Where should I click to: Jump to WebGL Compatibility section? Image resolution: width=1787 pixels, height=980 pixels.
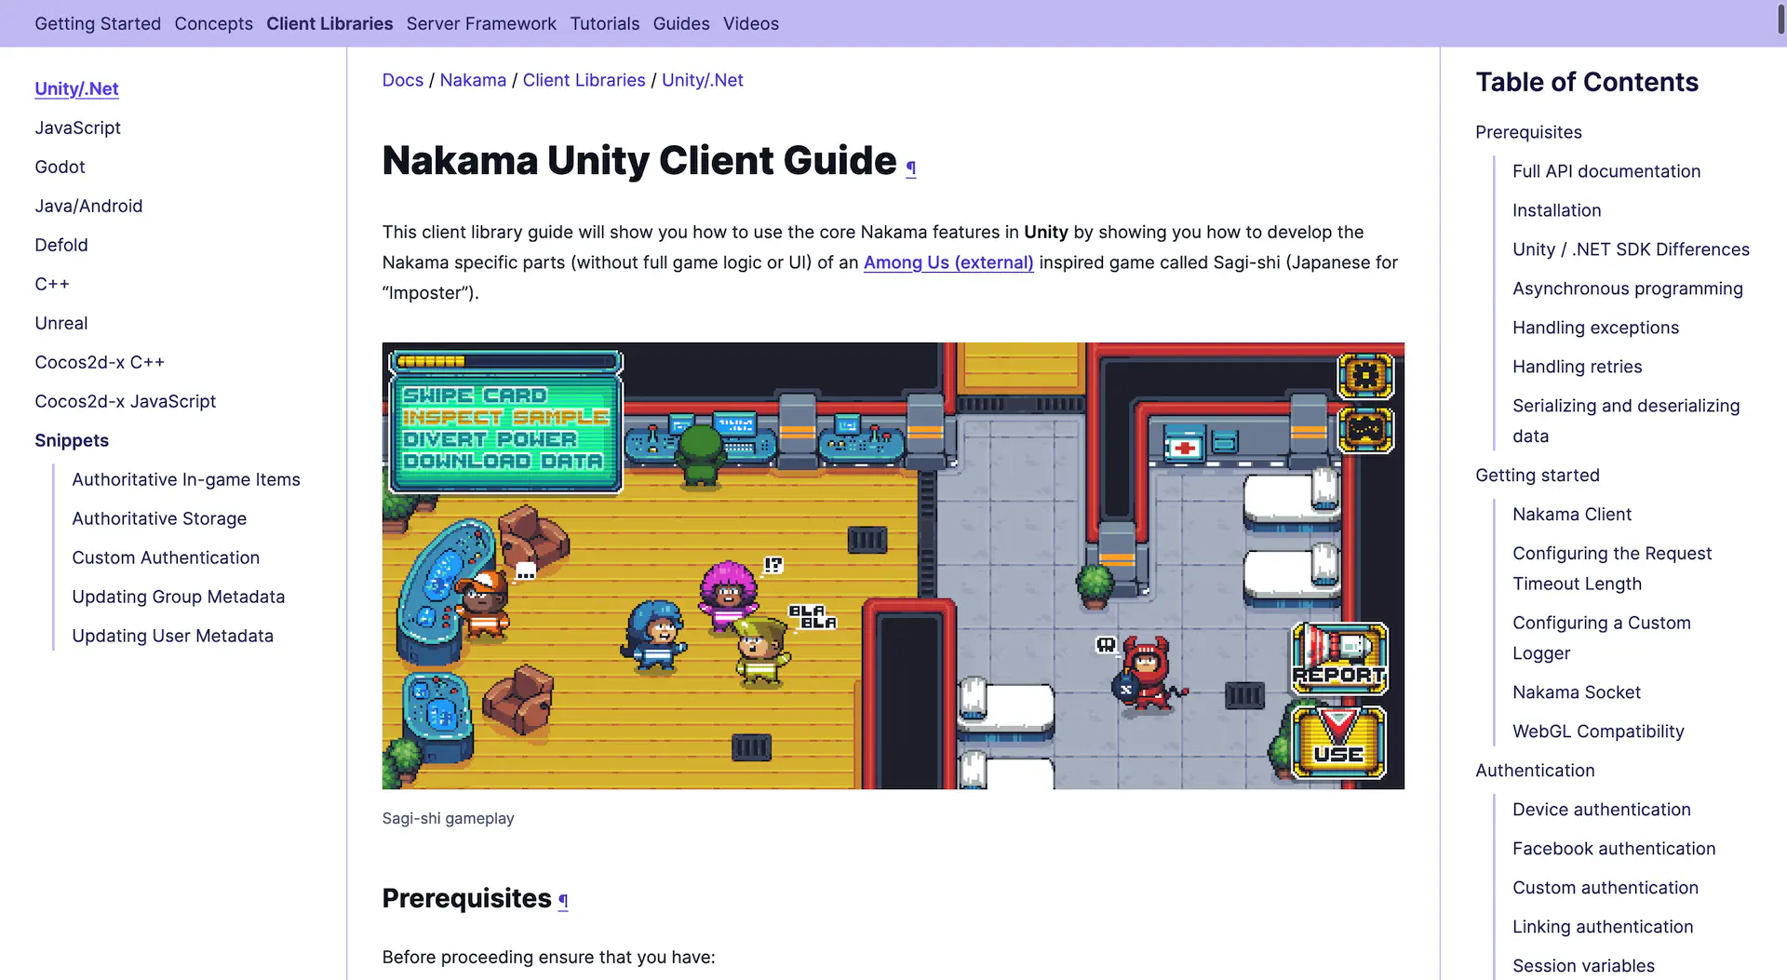coord(1598,731)
